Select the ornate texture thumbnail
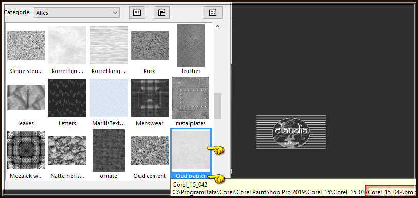 (x=109, y=150)
